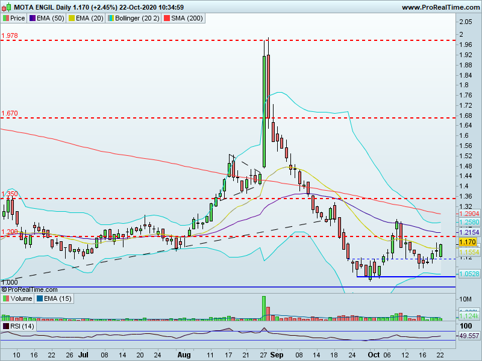Click the 2.05 price axis label
Screen dimensions: 482x361
tap(466, 22)
